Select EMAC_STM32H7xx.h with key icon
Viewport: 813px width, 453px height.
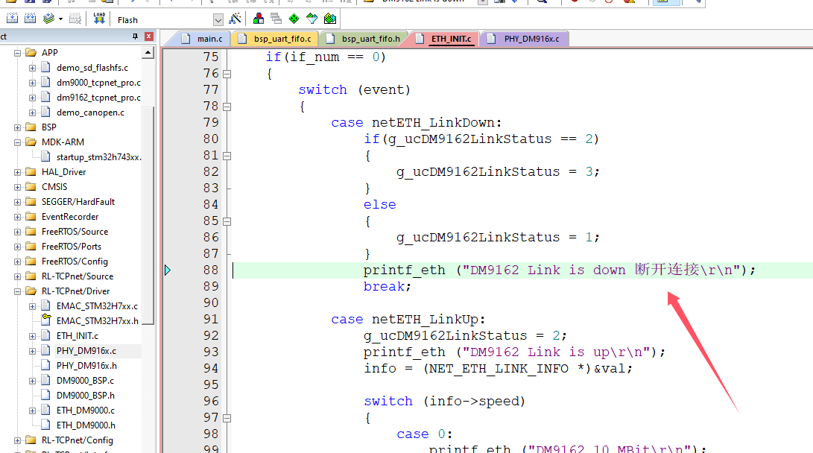(x=97, y=321)
